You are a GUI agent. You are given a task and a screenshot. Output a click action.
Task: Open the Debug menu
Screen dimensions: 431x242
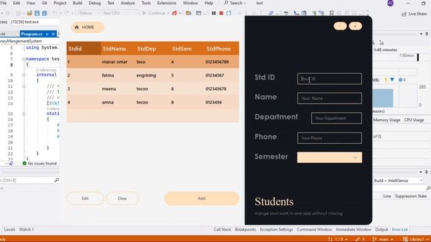coord(94,3)
